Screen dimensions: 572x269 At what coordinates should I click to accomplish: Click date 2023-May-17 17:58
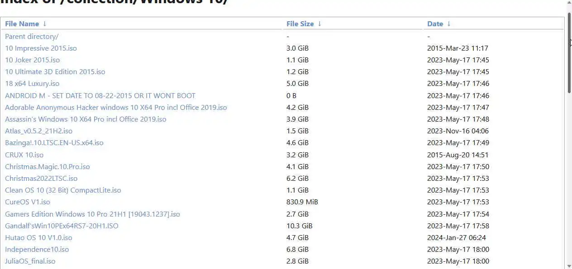[x=458, y=226]
